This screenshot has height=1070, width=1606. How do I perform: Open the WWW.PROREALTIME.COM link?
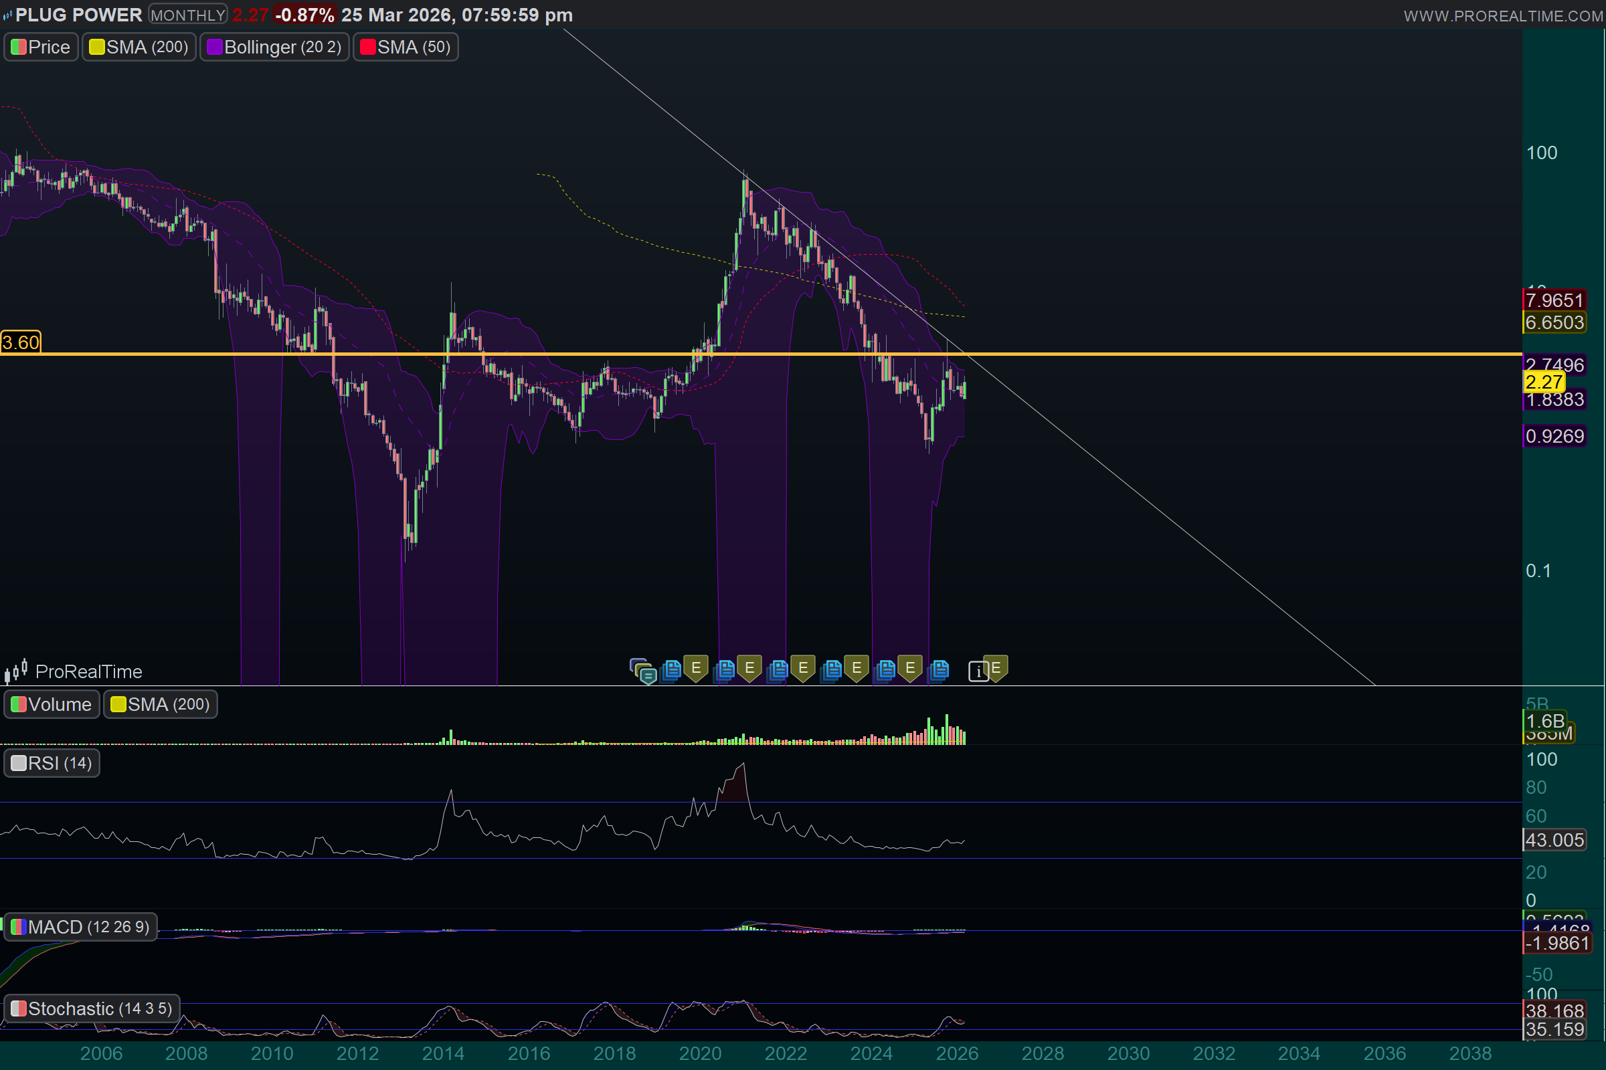1503,15
